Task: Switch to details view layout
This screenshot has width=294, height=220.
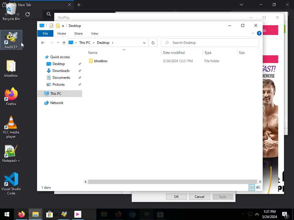Action: [252, 187]
